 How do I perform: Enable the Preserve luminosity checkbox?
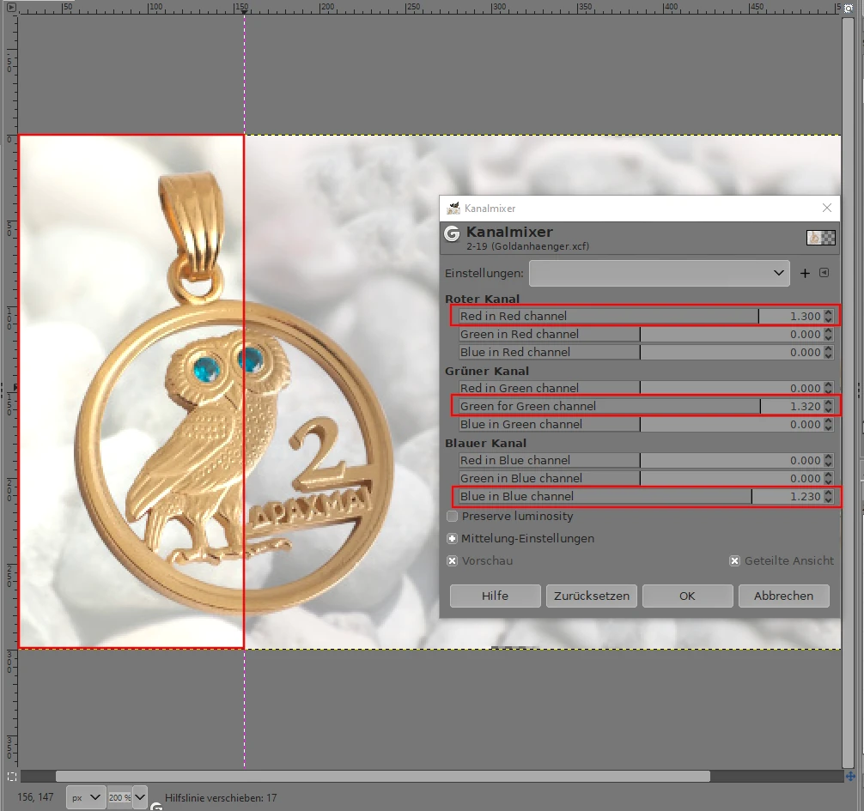pyautogui.click(x=453, y=517)
